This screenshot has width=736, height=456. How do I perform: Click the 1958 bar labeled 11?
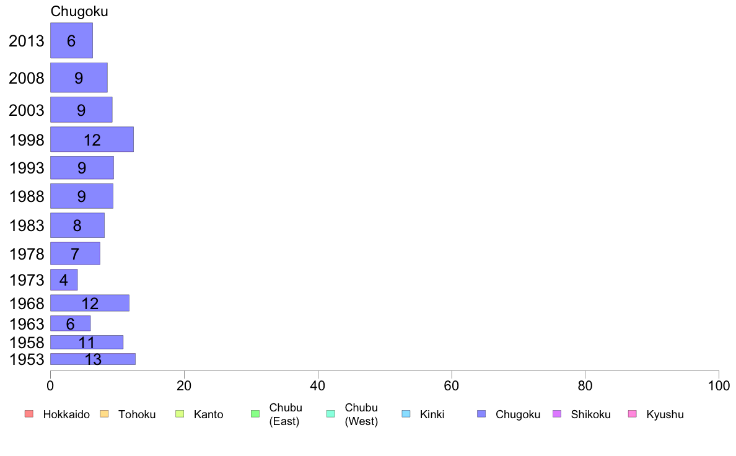tap(87, 343)
